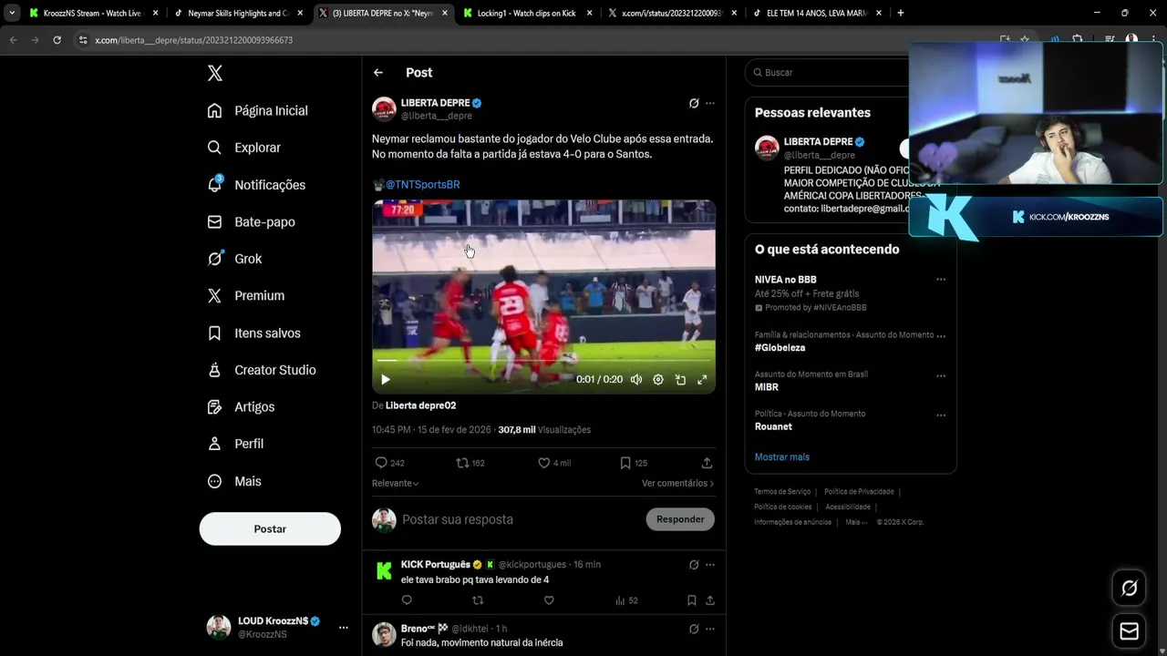The image size is (1167, 656).
Task: Click the Responder button
Action: pyautogui.click(x=680, y=519)
